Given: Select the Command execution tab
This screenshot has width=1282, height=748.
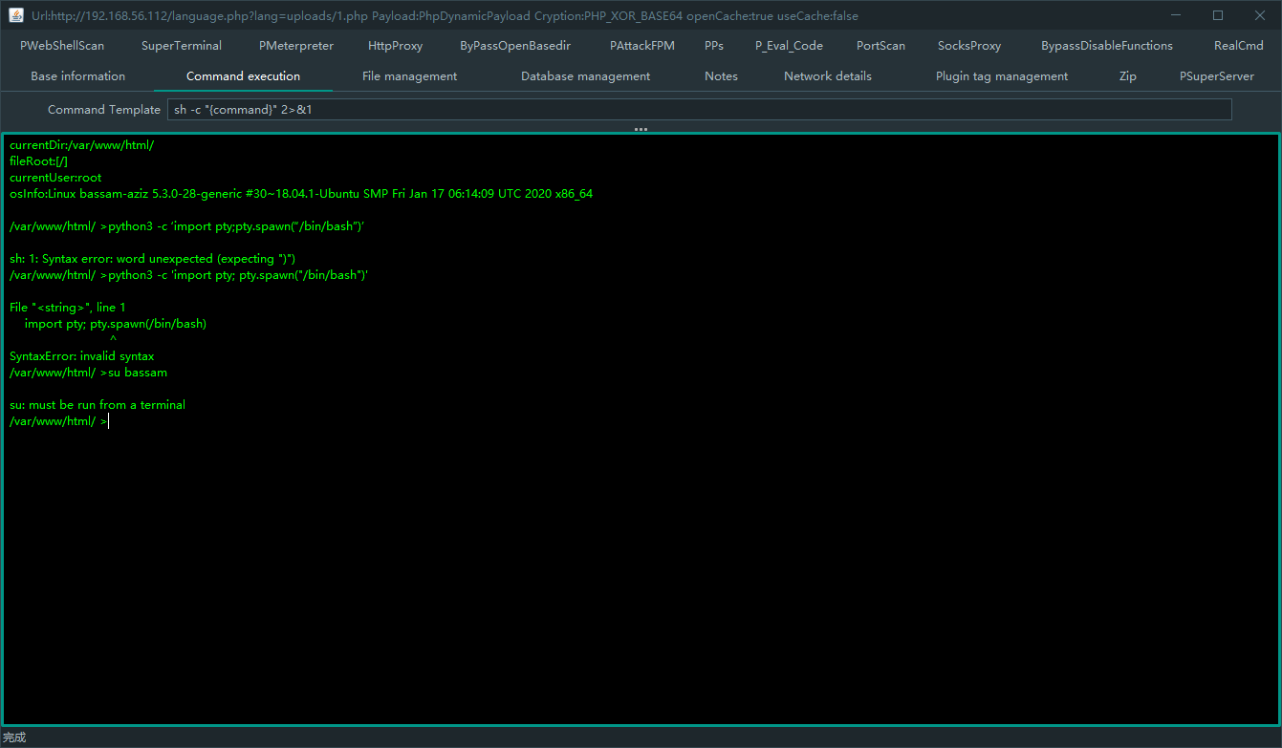Looking at the screenshot, I should pyautogui.click(x=243, y=75).
